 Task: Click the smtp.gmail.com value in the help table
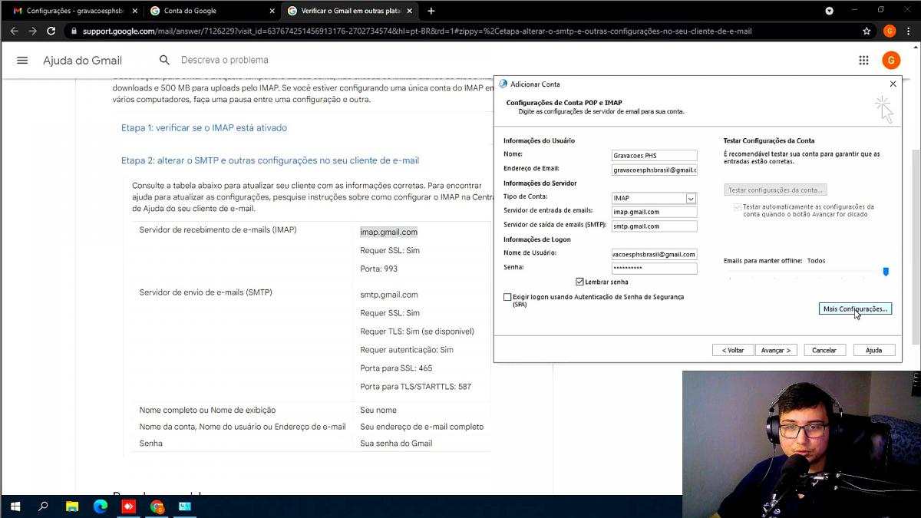pyautogui.click(x=389, y=295)
